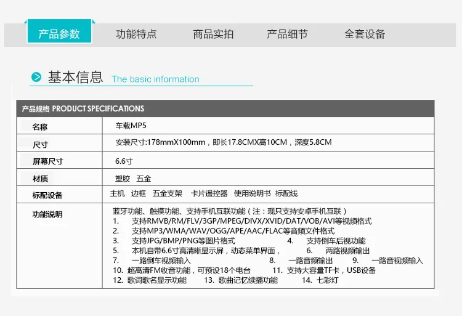The height and width of the screenshot is (316, 462).
Task: Click the installation size text 178mmX100mm
Action: point(176,142)
